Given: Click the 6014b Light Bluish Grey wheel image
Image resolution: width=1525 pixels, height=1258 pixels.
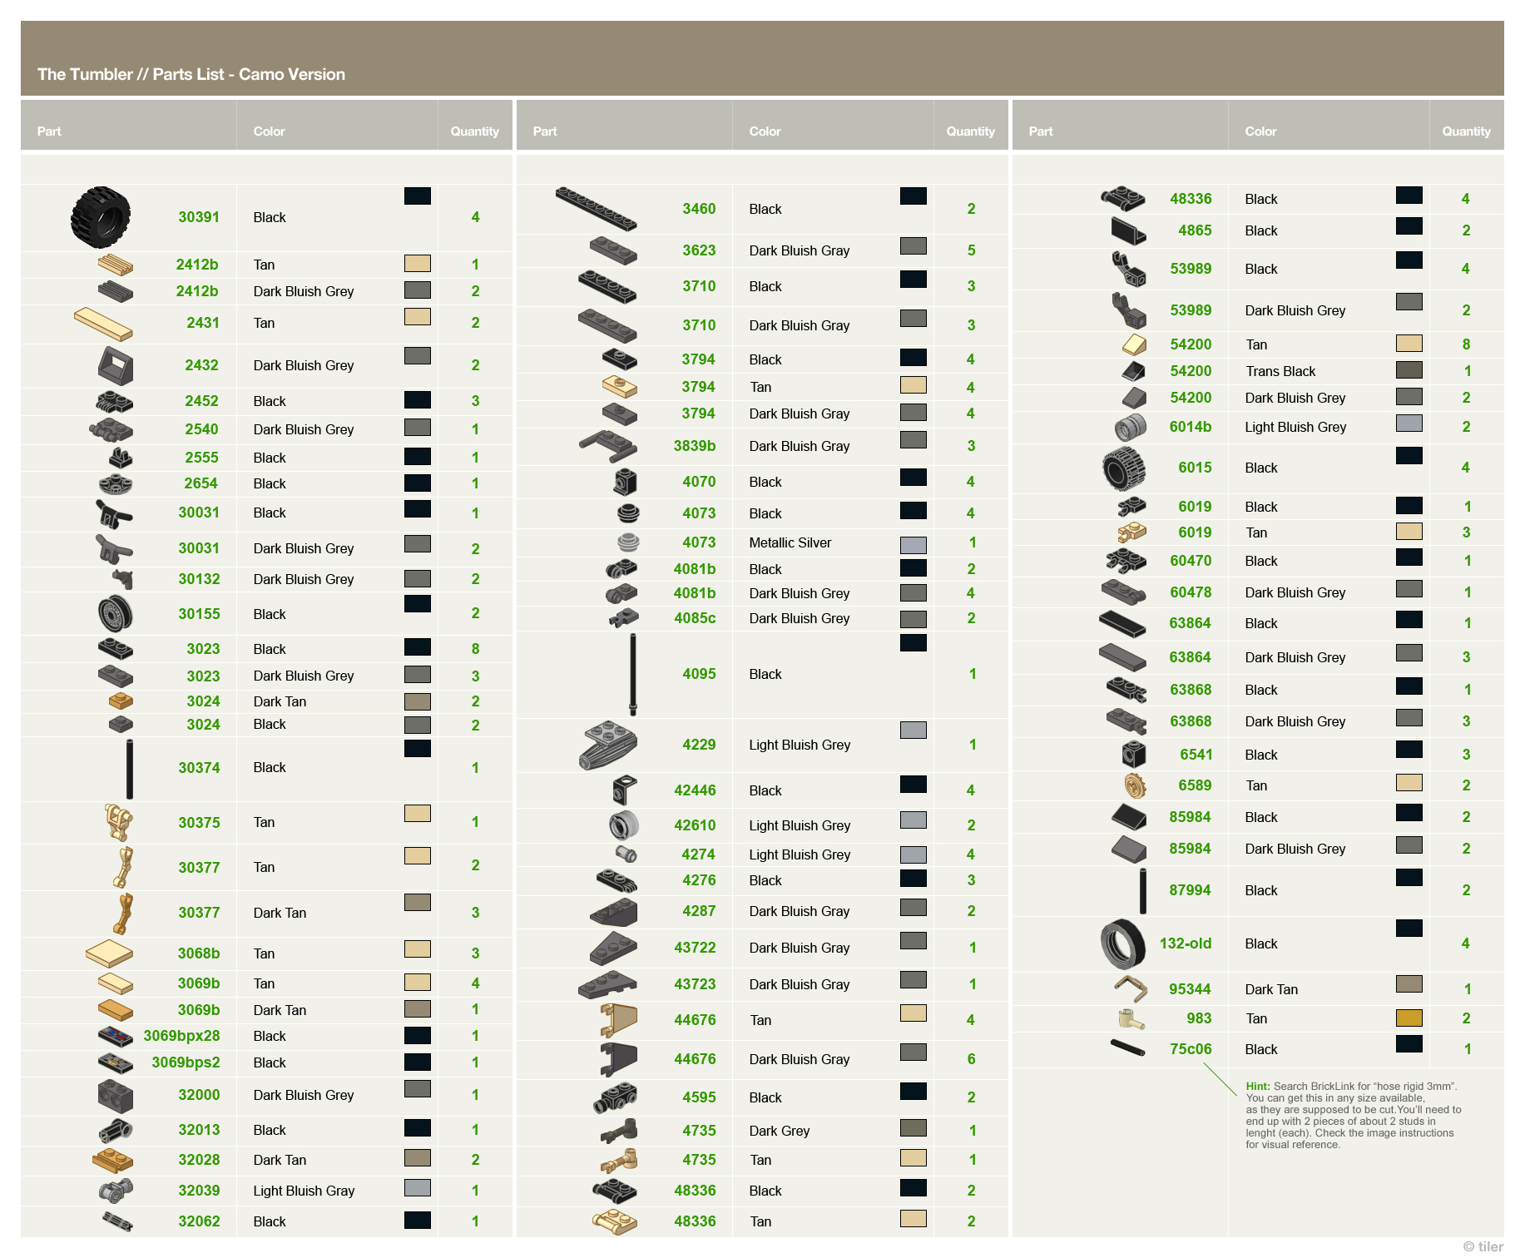Looking at the screenshot, I should 1130,427.
